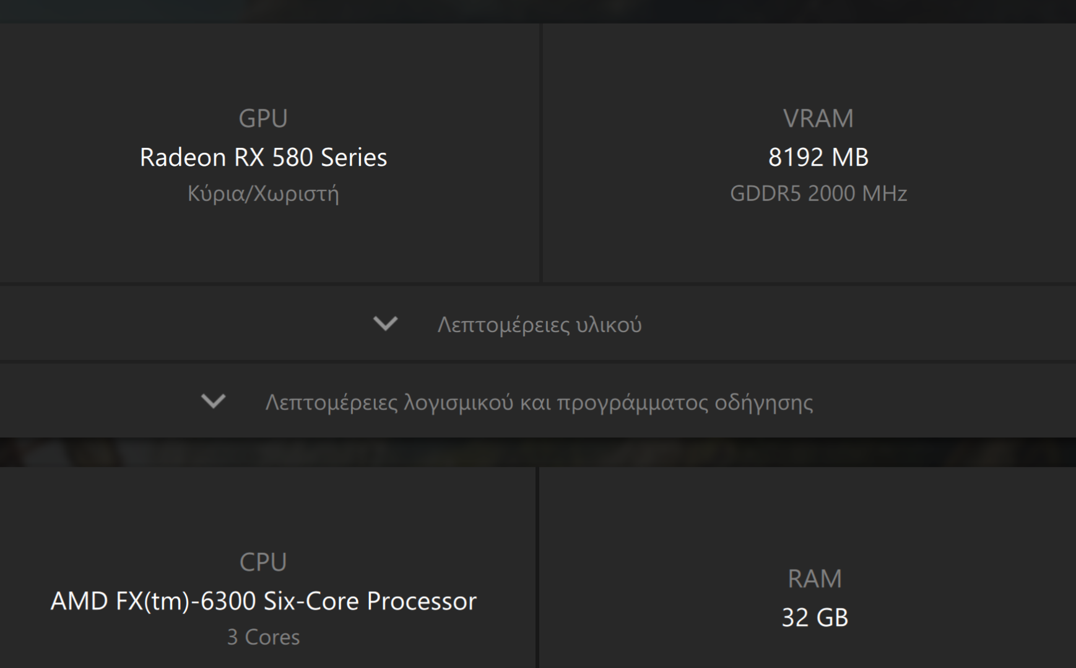The height and width of the screenshot is (668, 1076).
Task: Click the chevron beside Λεπτομέρειες υλικού
Action: pyautogui.click(x=385, y=323)
